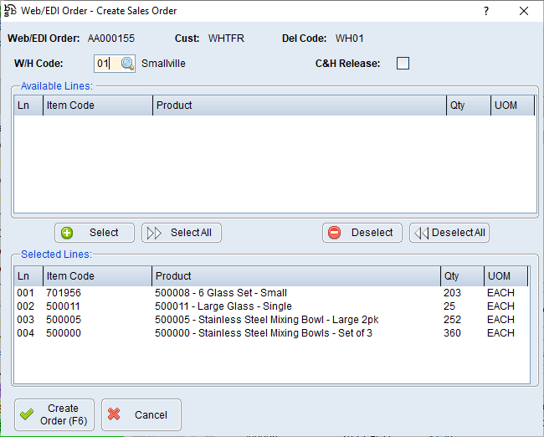
Task: Click the W/H Code lookup magnifier icon
Action: click(126, 64)
